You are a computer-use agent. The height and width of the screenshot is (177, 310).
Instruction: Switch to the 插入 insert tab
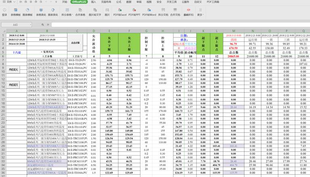(x=93, y=2)
